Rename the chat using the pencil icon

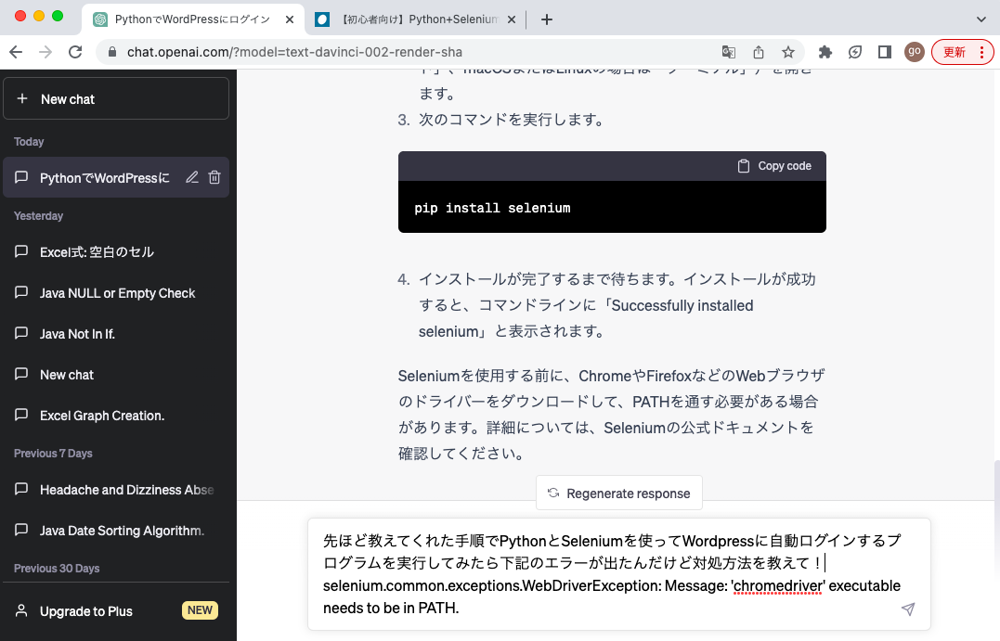(191, 177)
